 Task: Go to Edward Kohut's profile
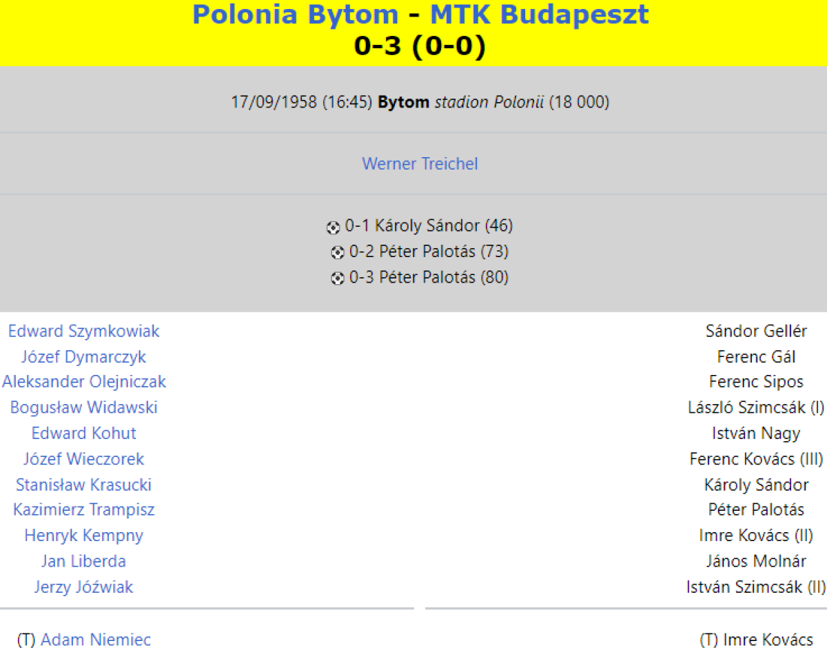tap(83, 434)
